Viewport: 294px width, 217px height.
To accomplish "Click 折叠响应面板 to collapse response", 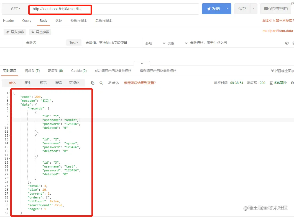I will point(282,71).
